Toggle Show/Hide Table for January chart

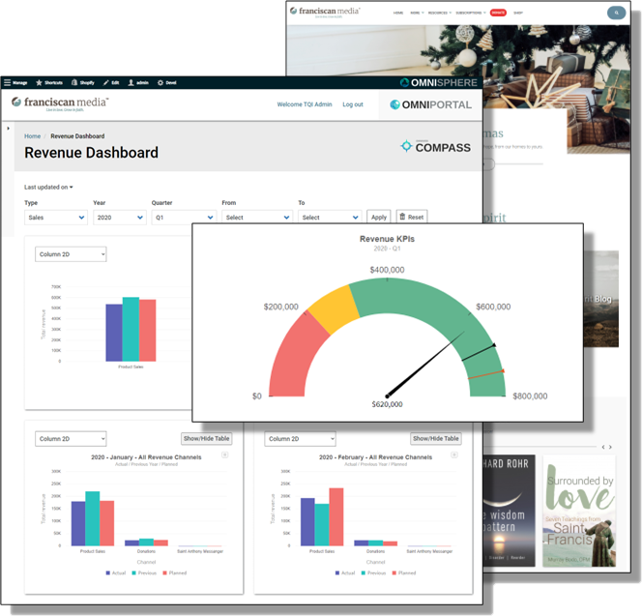[x=206, y=438]
